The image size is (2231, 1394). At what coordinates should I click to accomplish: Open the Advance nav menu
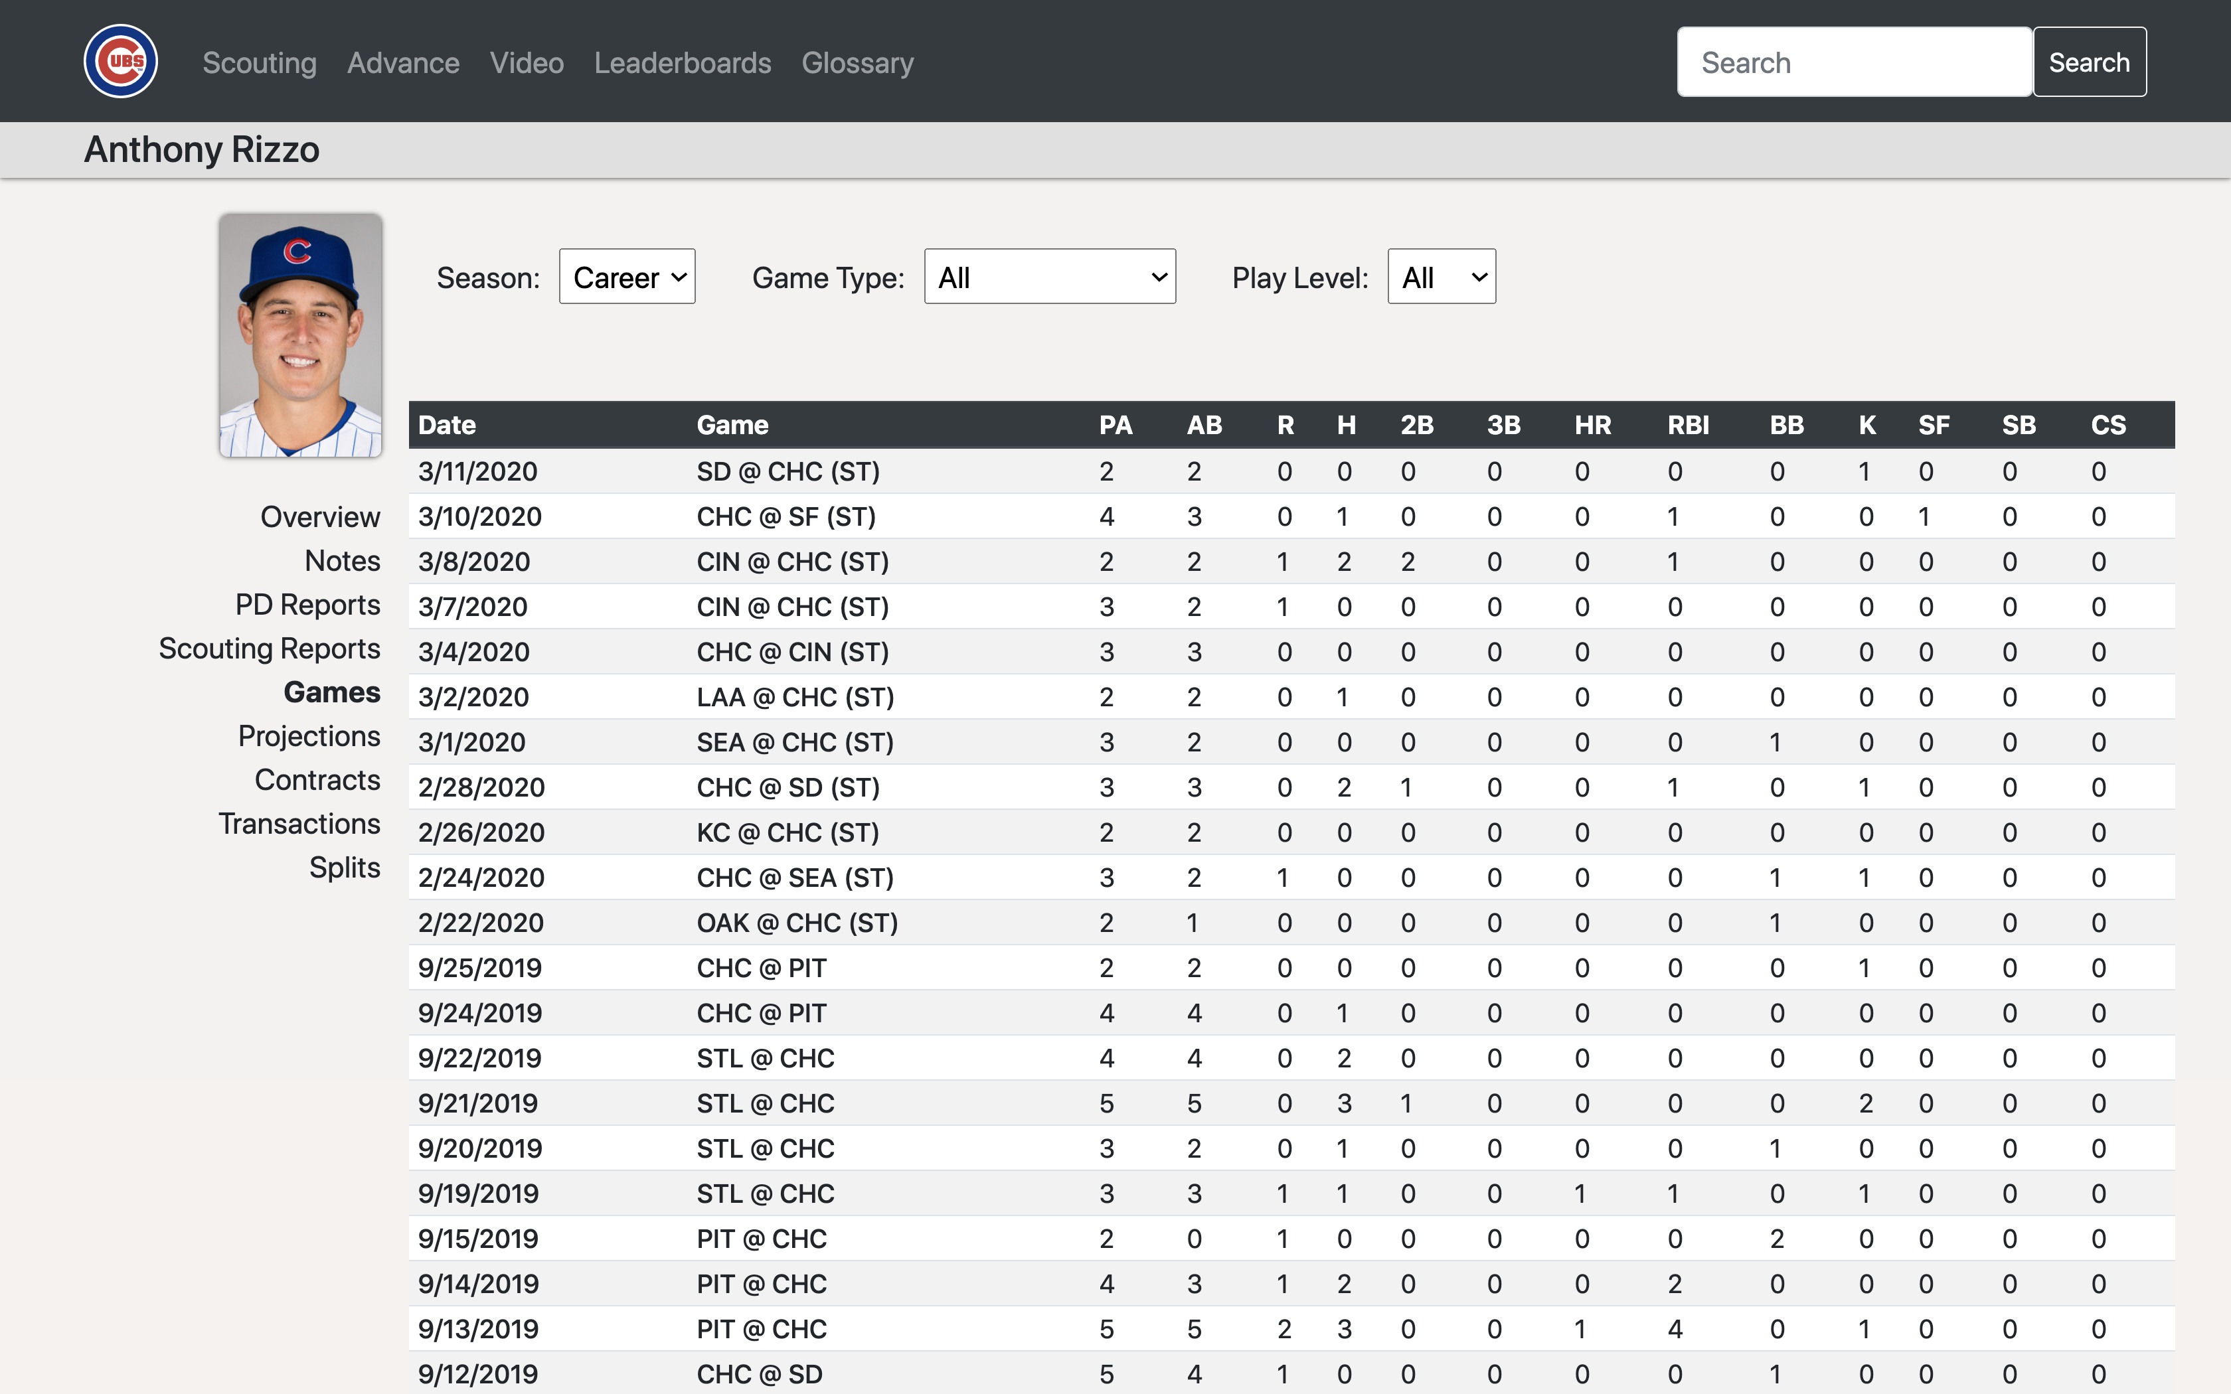[x=403, y=62]
